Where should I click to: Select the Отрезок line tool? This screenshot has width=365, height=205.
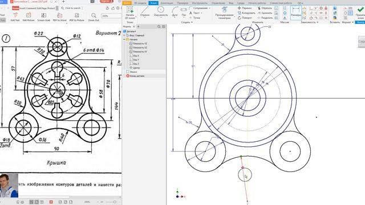point(145,12)
